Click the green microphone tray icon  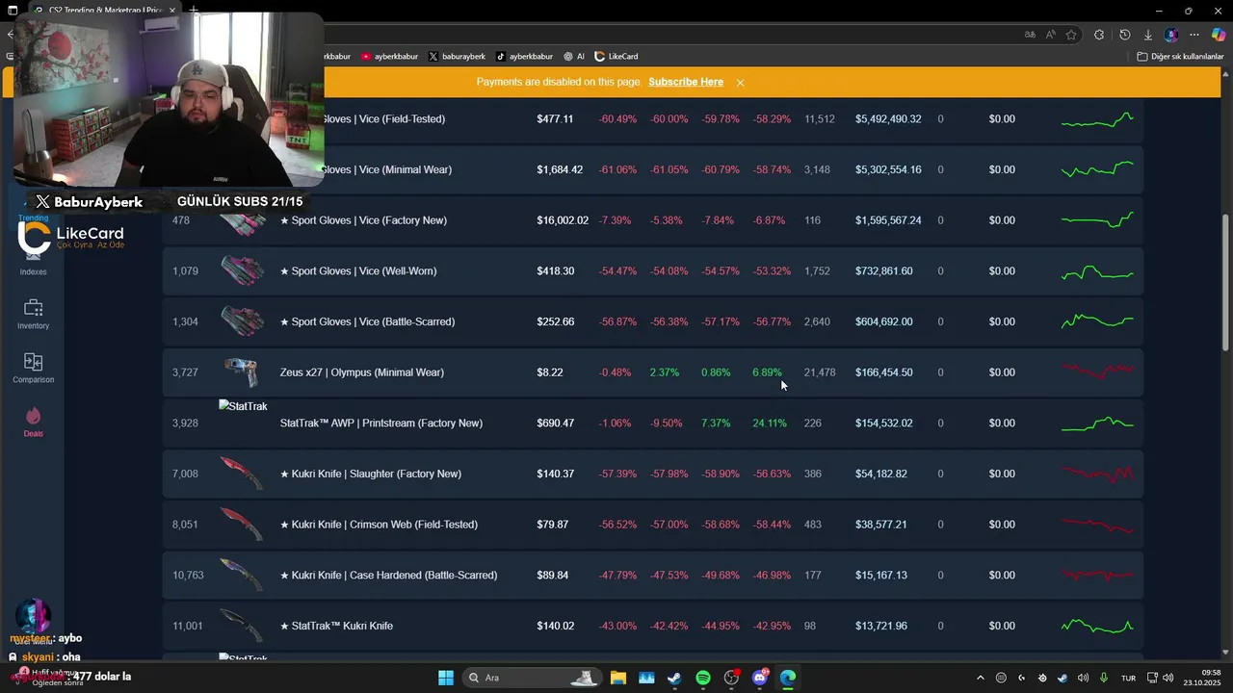click(x=1104, y=678)
